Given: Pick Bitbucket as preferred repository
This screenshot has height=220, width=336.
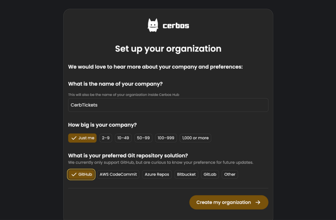Looking at the screenshot, I should [x=186, y=174].
